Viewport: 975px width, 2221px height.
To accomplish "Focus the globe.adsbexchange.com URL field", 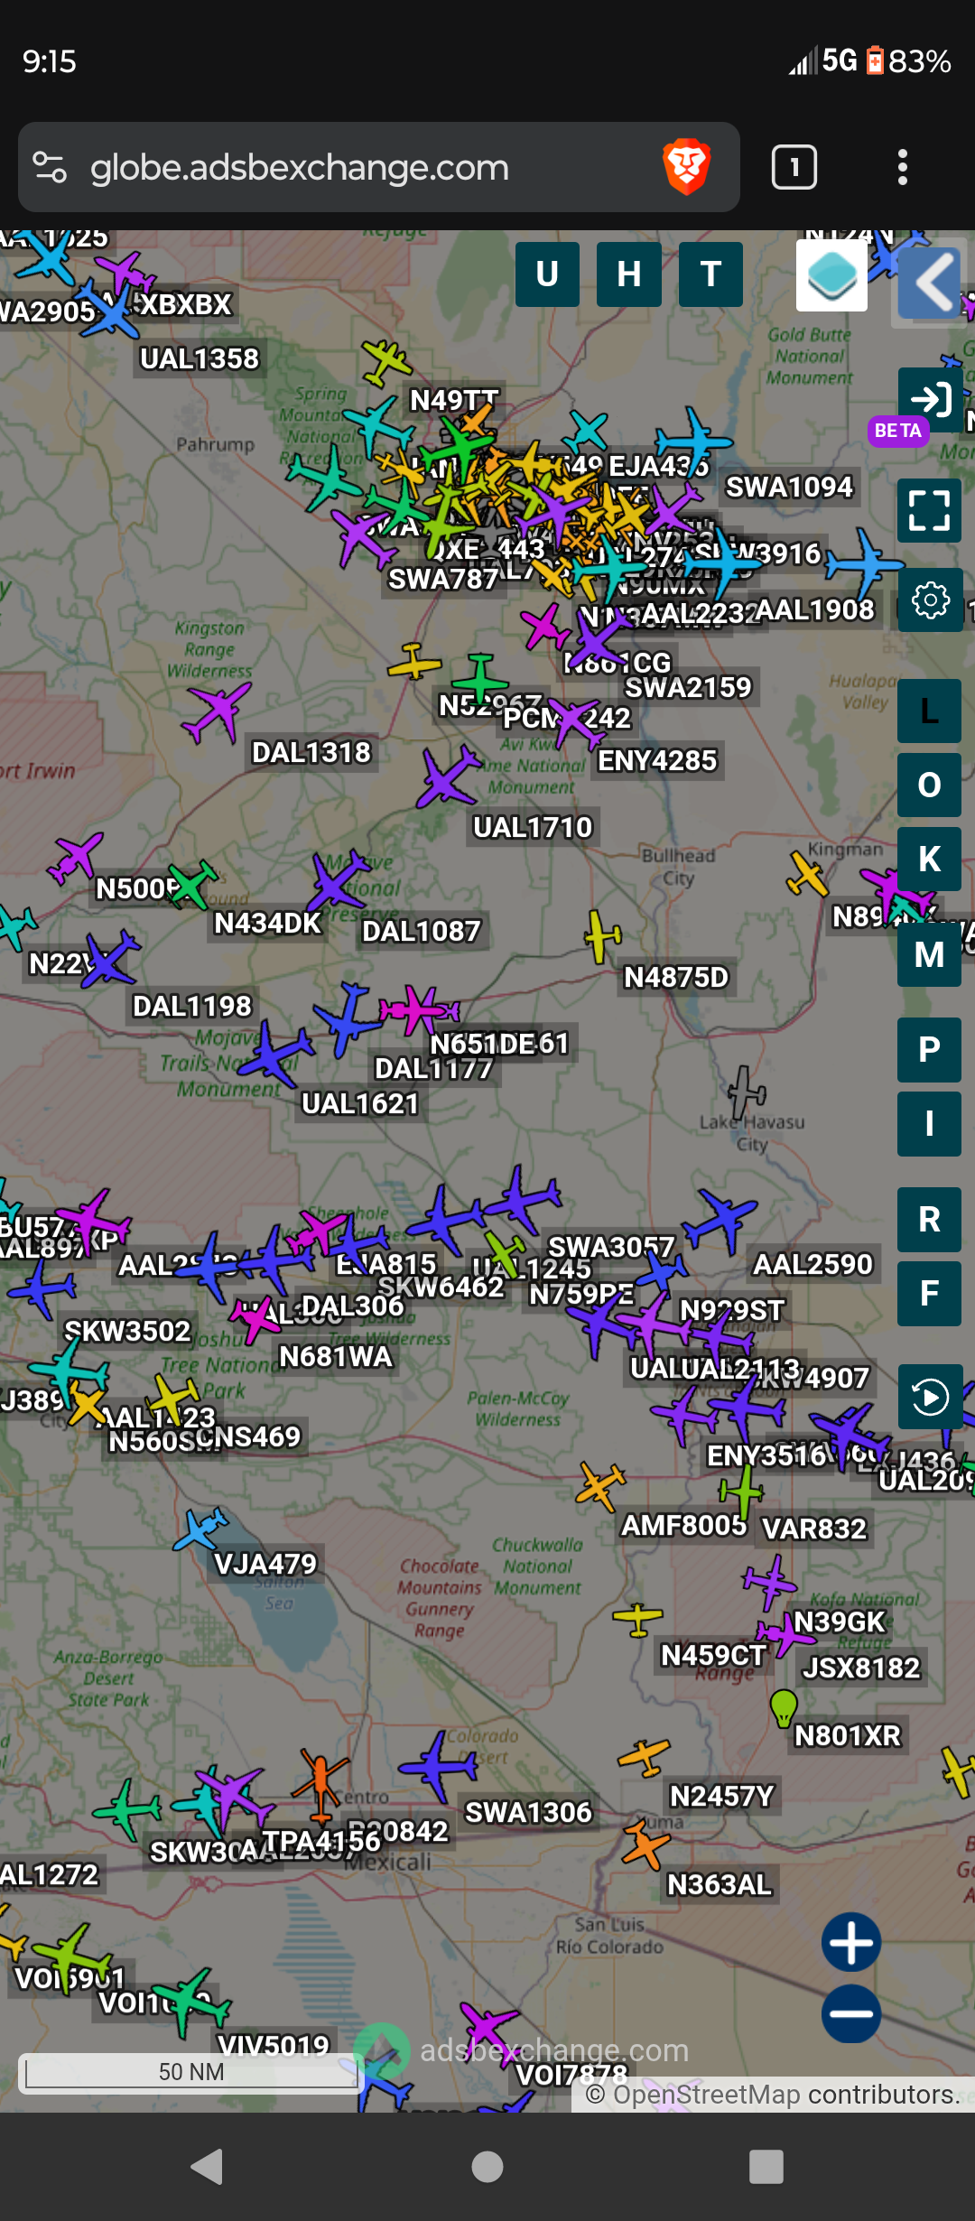I will (x=300, y=168).
